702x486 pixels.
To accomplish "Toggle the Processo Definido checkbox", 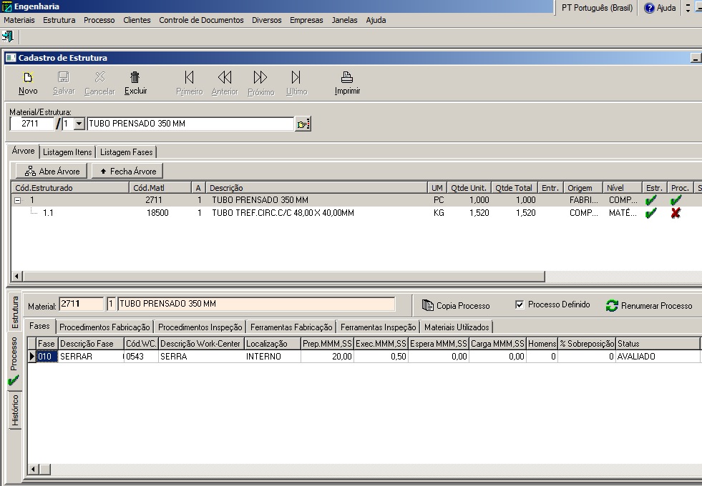I will tap(520, 304).
